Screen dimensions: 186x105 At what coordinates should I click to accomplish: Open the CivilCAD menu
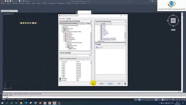click(x=83, y=3)
